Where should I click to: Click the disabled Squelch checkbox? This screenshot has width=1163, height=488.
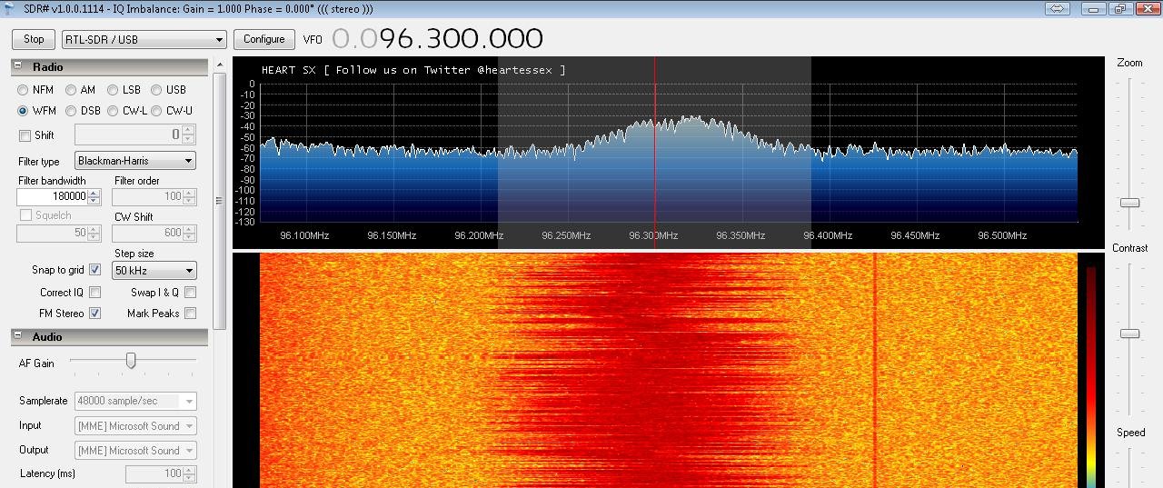pos(25,215)
